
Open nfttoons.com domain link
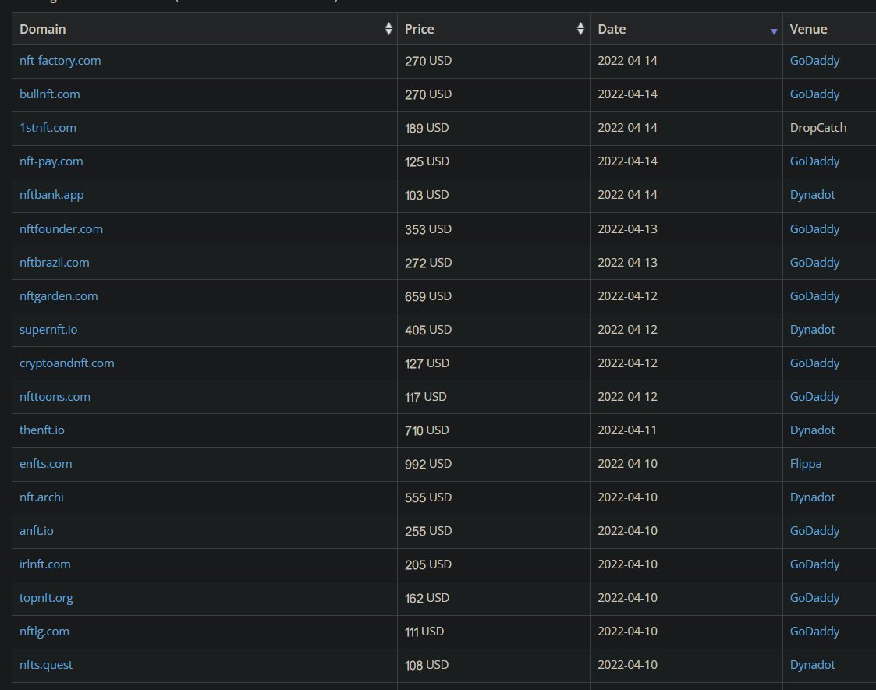55,396
